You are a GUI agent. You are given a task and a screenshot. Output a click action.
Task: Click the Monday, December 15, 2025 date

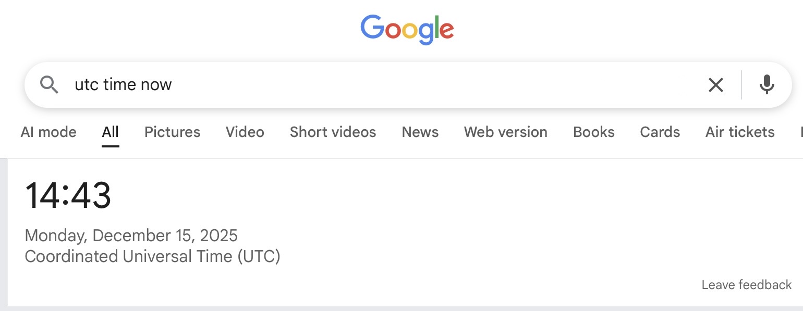pos(131,235)
